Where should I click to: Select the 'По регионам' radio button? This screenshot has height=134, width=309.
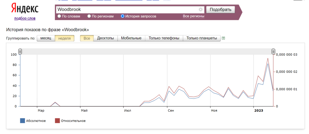(89, 16)
